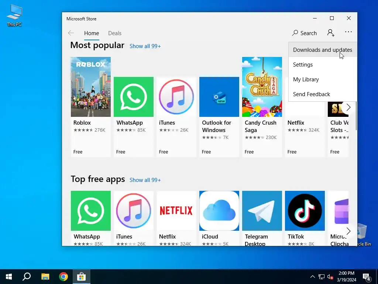Open the TikTok app icon

[305, 211]
